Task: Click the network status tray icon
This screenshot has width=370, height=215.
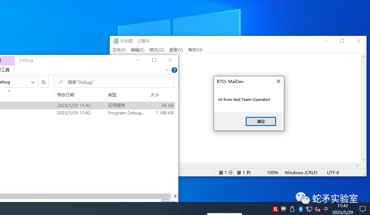Action: 309,209
